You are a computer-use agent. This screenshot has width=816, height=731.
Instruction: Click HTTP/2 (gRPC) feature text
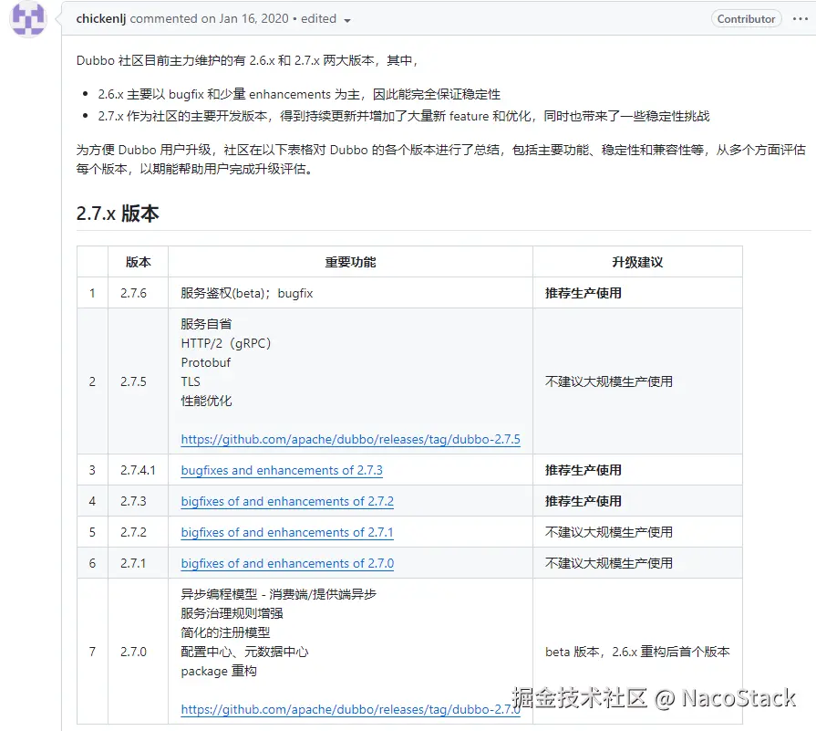(226, 343)
